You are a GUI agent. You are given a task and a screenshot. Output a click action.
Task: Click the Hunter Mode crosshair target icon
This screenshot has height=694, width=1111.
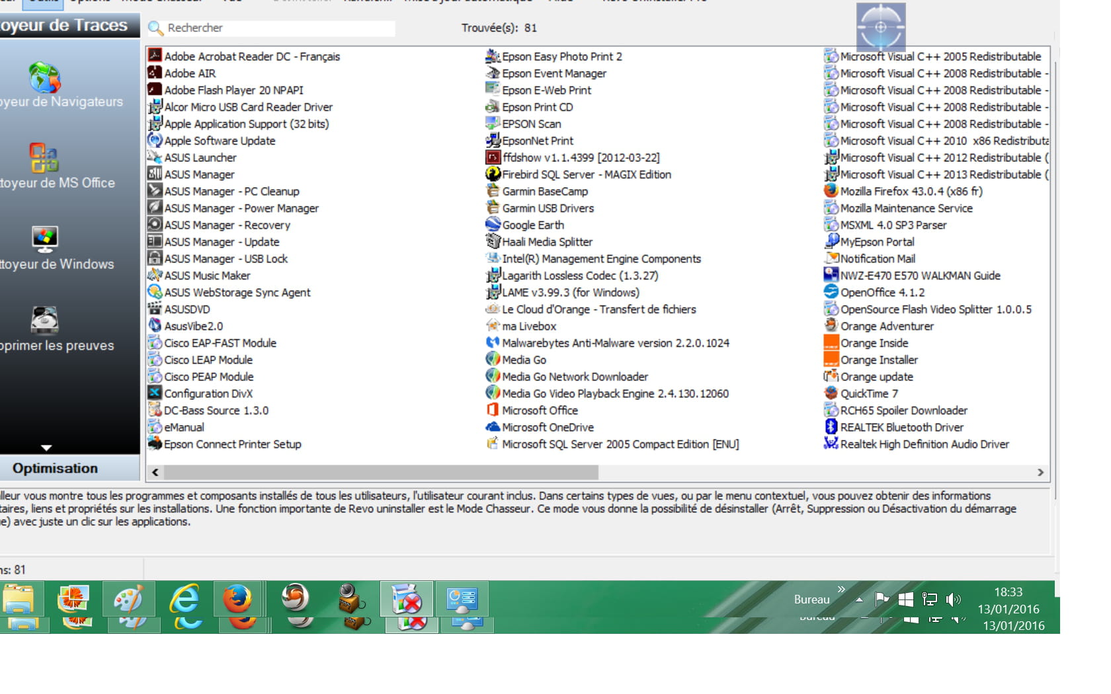click(x=881, y=27)
